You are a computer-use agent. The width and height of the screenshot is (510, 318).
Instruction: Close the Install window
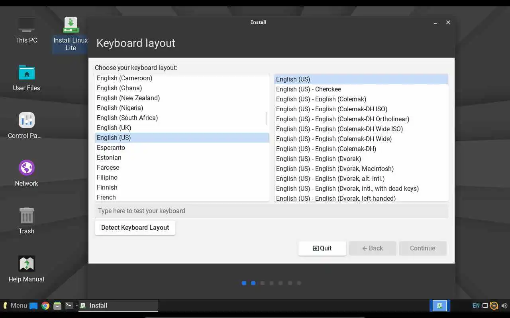448,22
